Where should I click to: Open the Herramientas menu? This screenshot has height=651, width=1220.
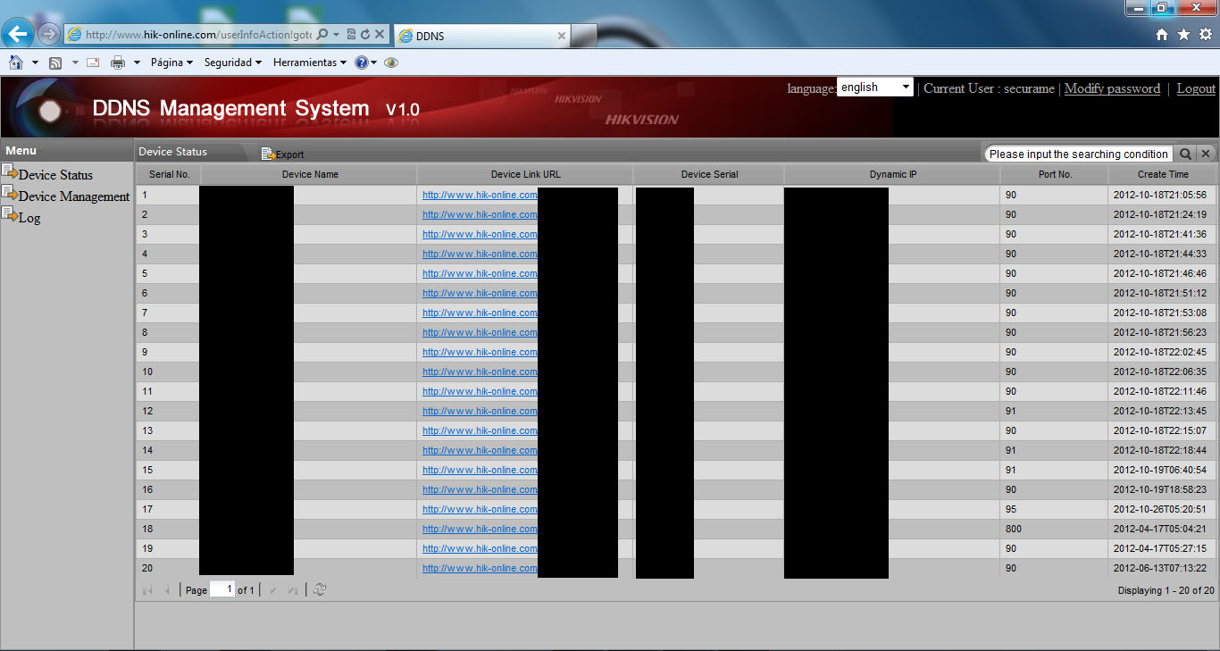pyautogui.click(x=309, y=63)
